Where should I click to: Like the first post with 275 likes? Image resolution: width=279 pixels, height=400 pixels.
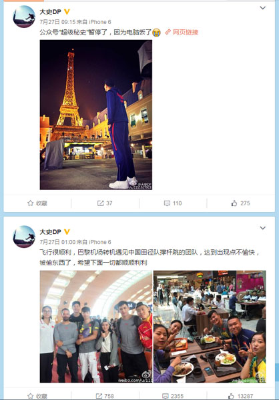click(x=240, y=203)
